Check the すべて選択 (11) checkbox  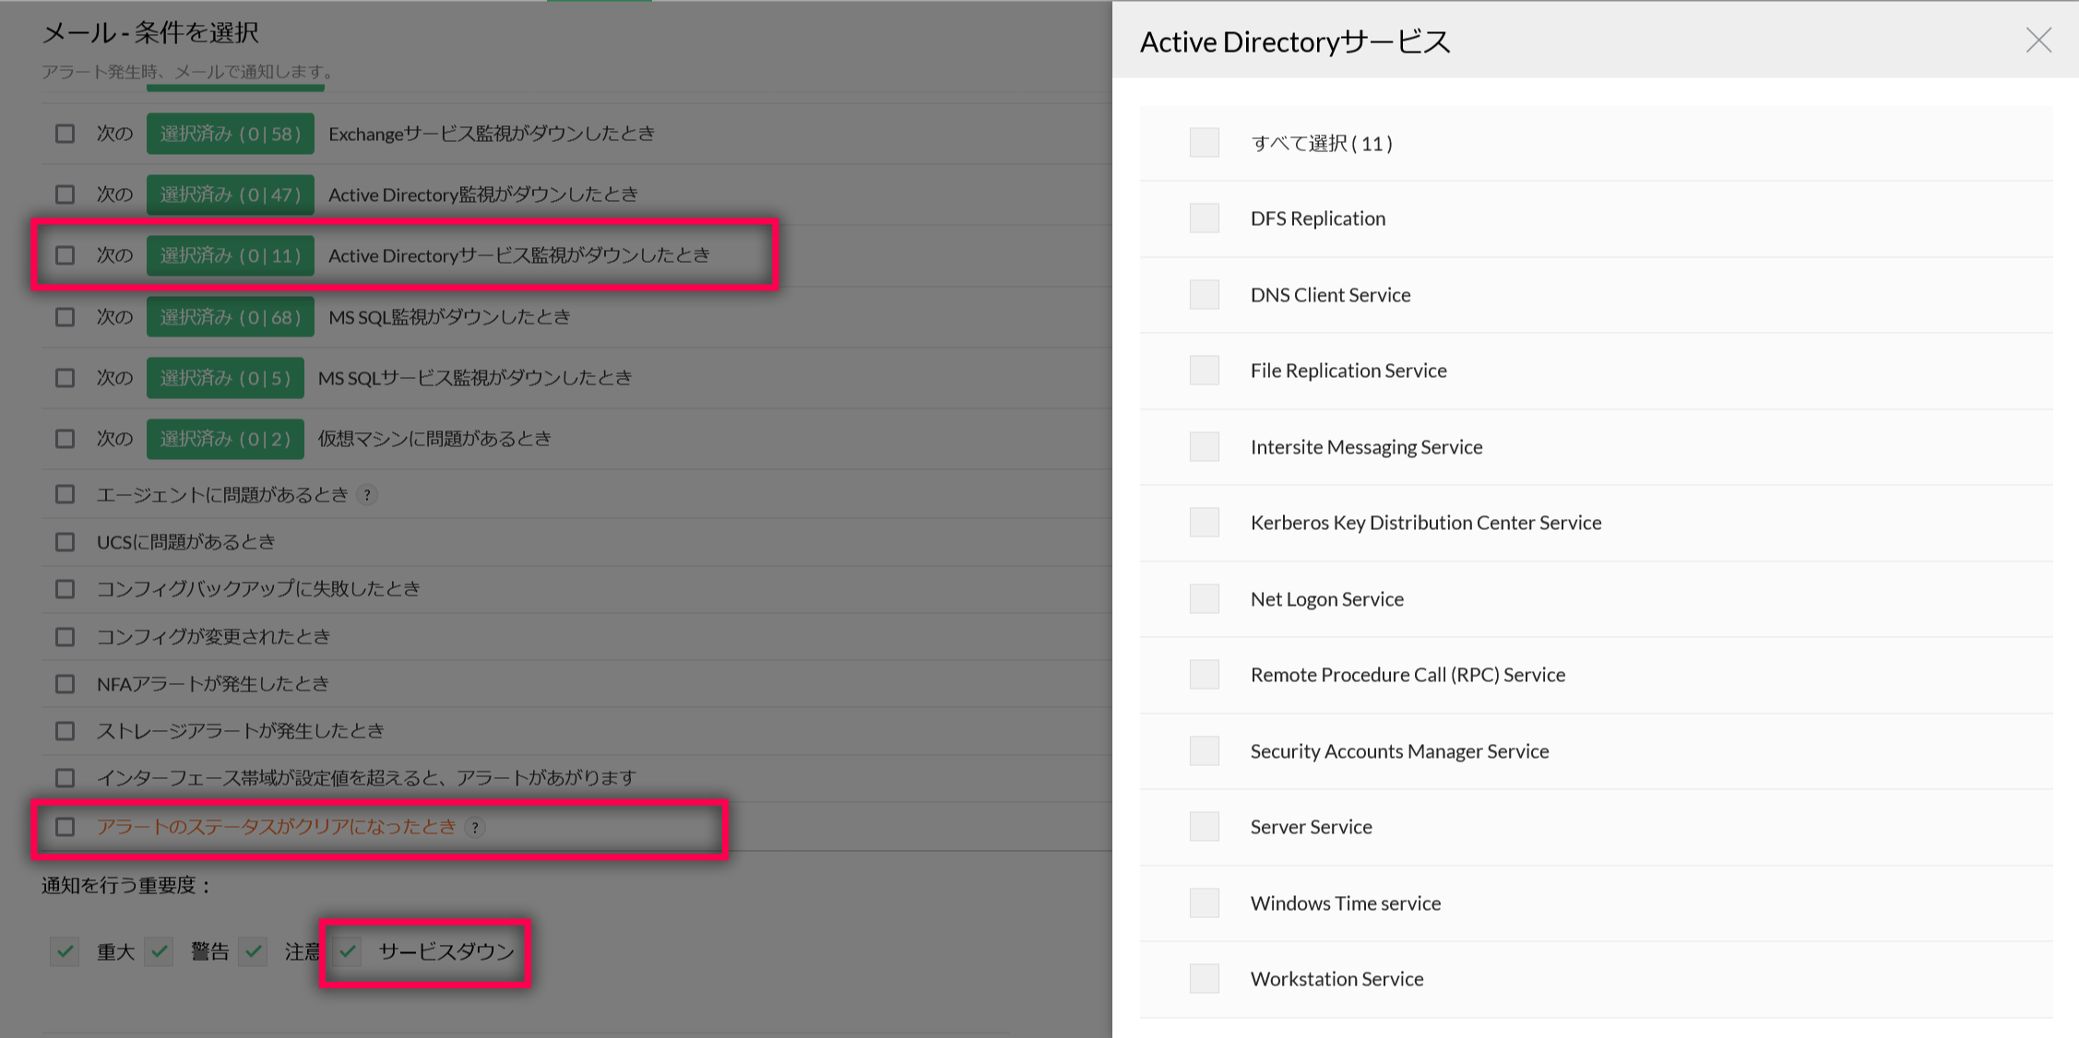pyautogui.click(x=1204, y=143)
